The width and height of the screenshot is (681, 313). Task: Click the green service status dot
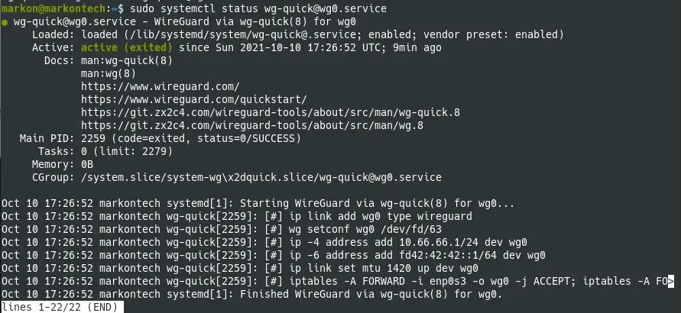pyautogui.click(x=5, y=22)
